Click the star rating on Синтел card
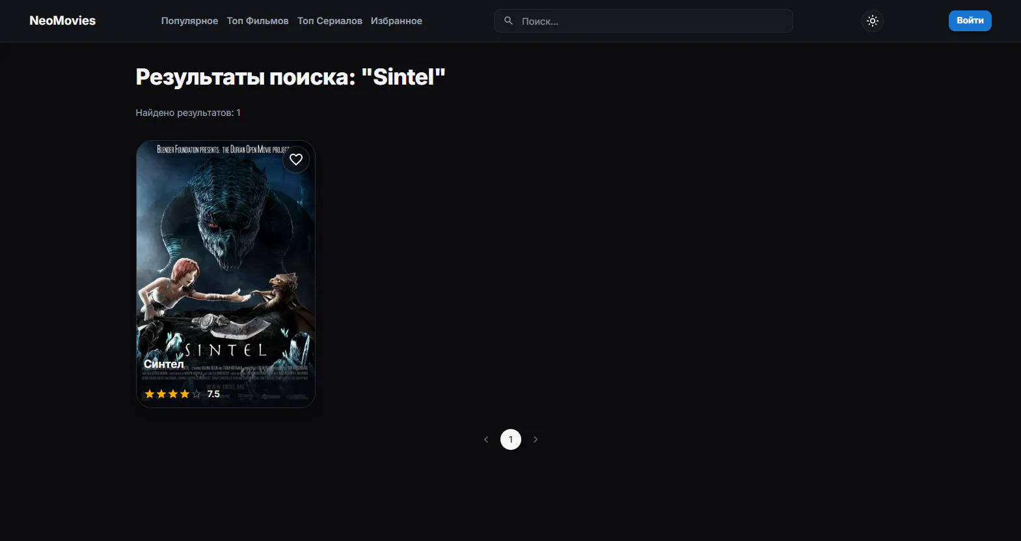 [x=173, y=394]
